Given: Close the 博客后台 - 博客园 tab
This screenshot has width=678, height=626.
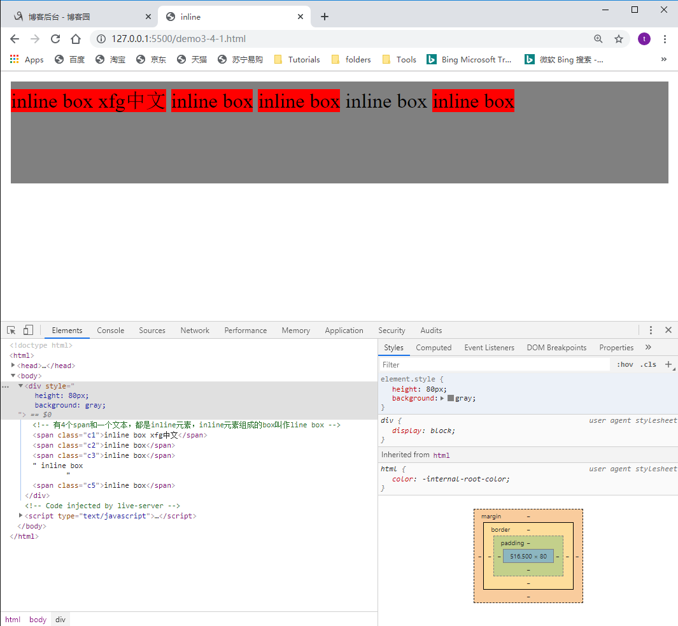Looking at the screenshot, I should tap(148, 17).
